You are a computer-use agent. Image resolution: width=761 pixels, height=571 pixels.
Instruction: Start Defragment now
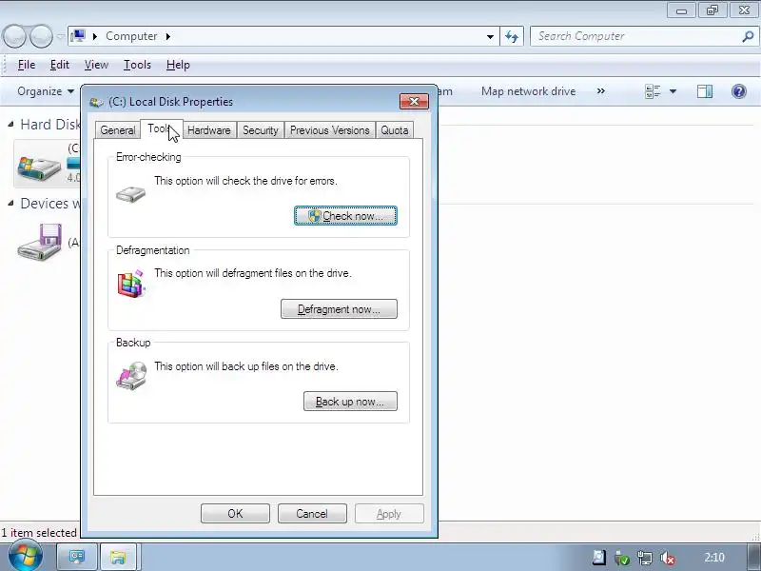pyautogui.click(x=339, y=308)
